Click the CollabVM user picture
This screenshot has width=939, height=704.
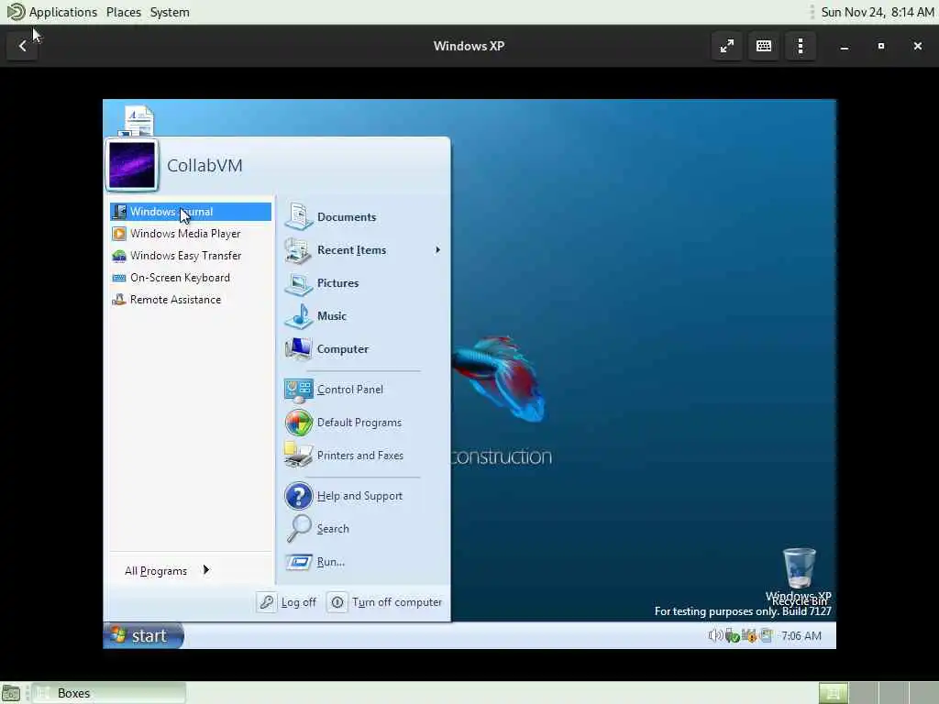click(132, 165)
